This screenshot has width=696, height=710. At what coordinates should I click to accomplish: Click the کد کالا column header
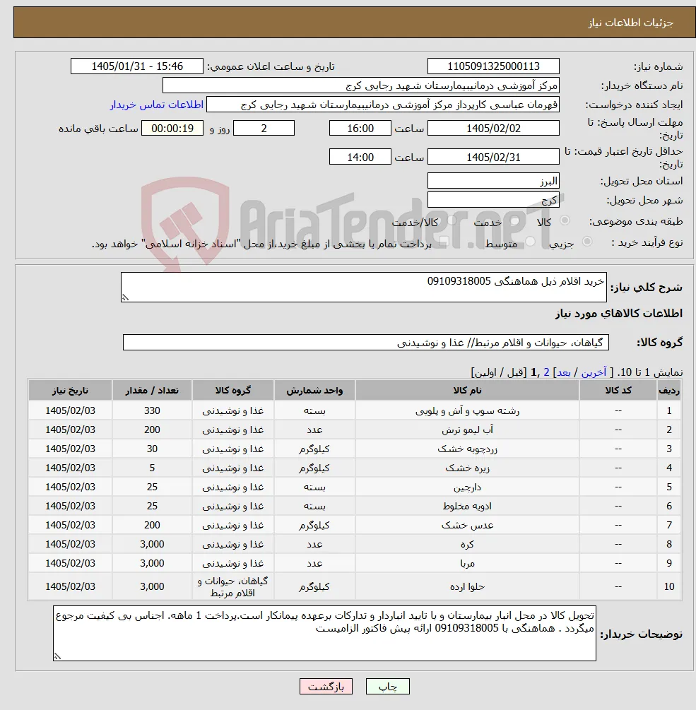[x=618, y=390]
